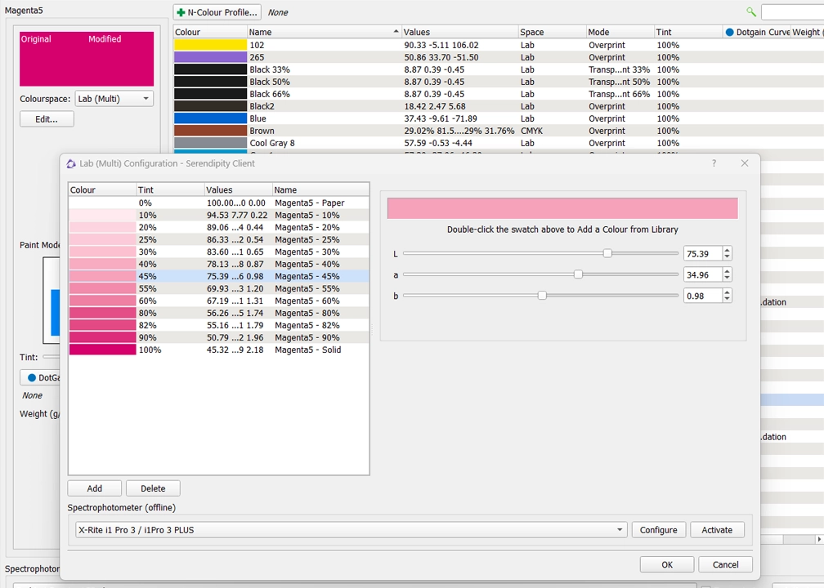This screenshot has height=588, width=824.
Task: Confirm the dialog with OK
Action: (x=666, y=564)
